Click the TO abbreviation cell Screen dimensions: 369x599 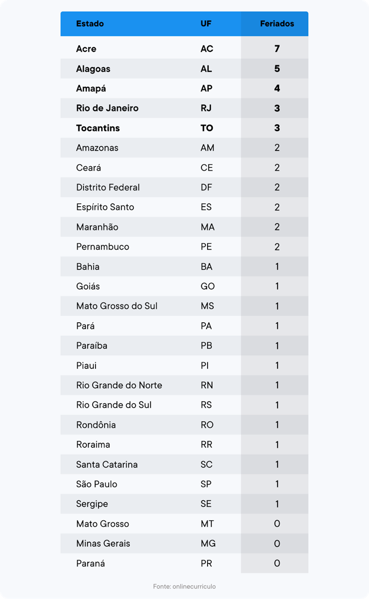(207, 128)
